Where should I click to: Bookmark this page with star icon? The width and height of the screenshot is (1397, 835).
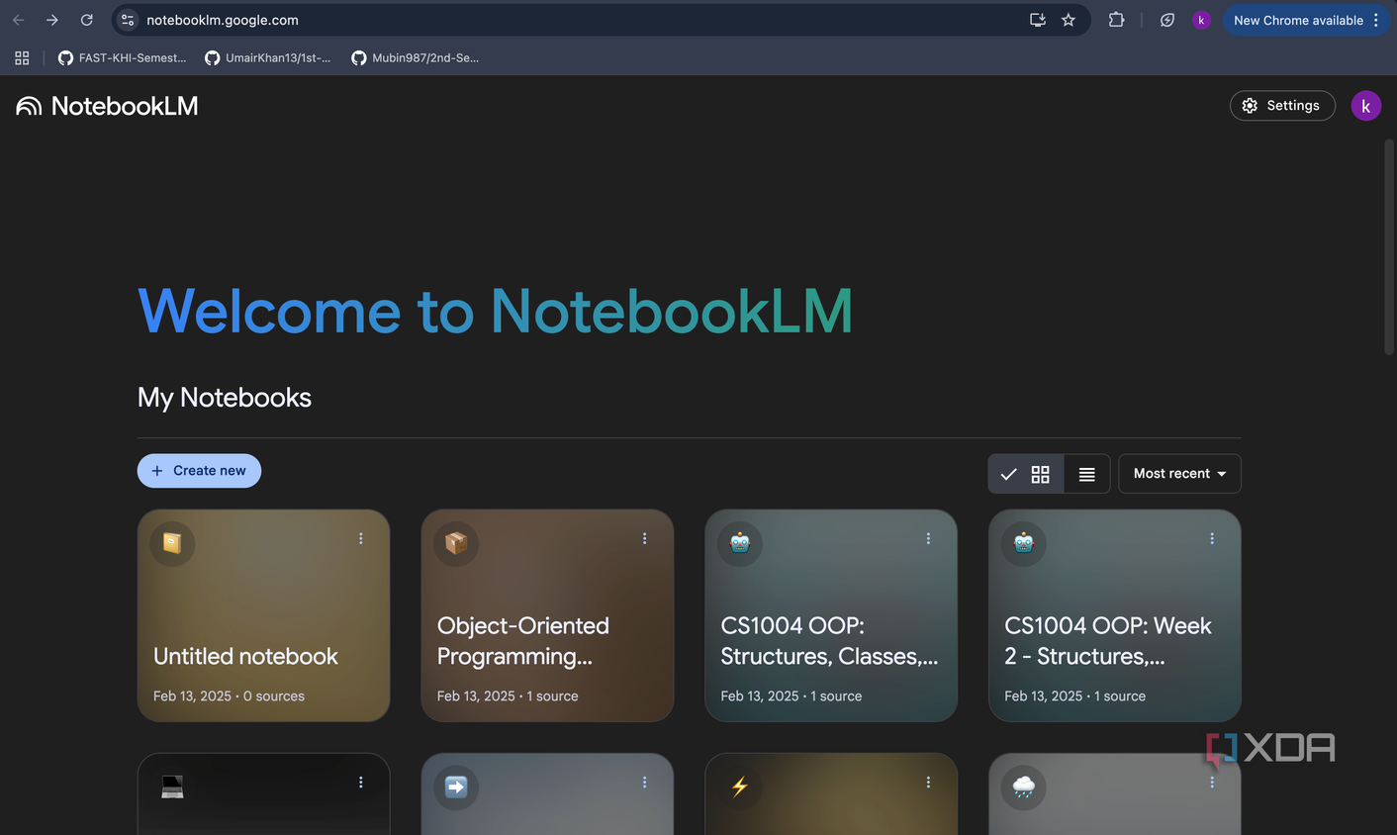[1069, 20]
